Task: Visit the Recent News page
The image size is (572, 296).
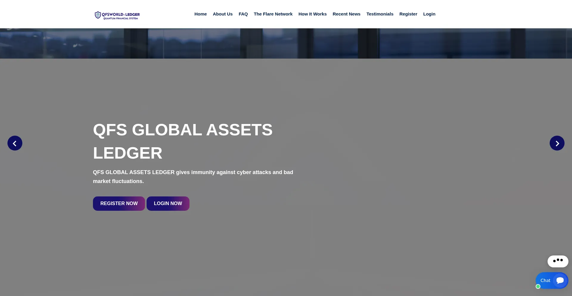Action: 346,14
